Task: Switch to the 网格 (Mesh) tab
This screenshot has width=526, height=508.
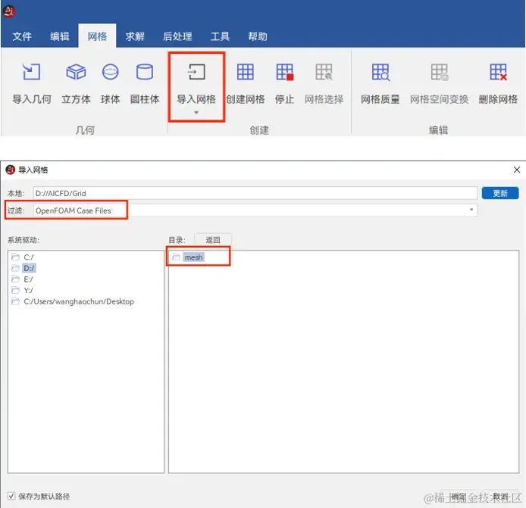Action: (x=97, y=36)
